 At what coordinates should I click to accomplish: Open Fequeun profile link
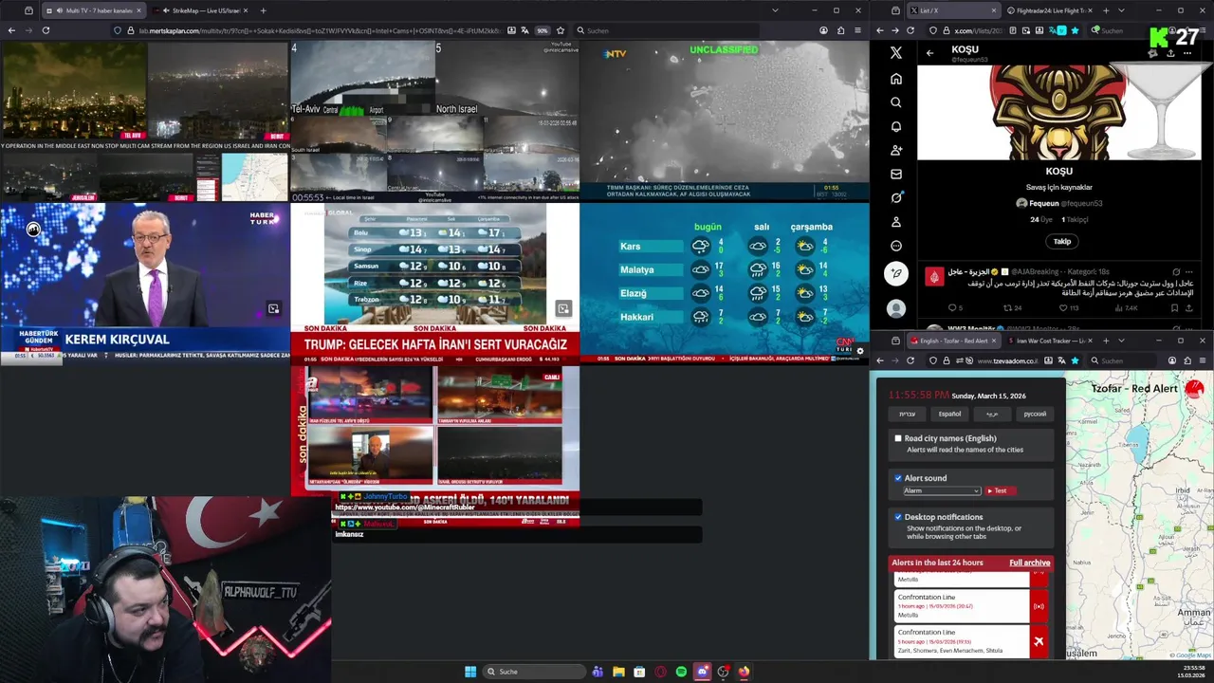(x=1058, y=203)
